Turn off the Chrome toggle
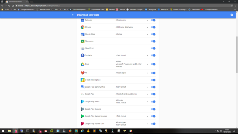This screenshot has width=238, height=134. click(153, 27)
